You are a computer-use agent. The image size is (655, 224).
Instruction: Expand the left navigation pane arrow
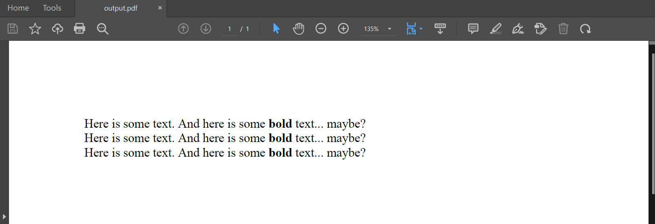click(x=4, y=216)
